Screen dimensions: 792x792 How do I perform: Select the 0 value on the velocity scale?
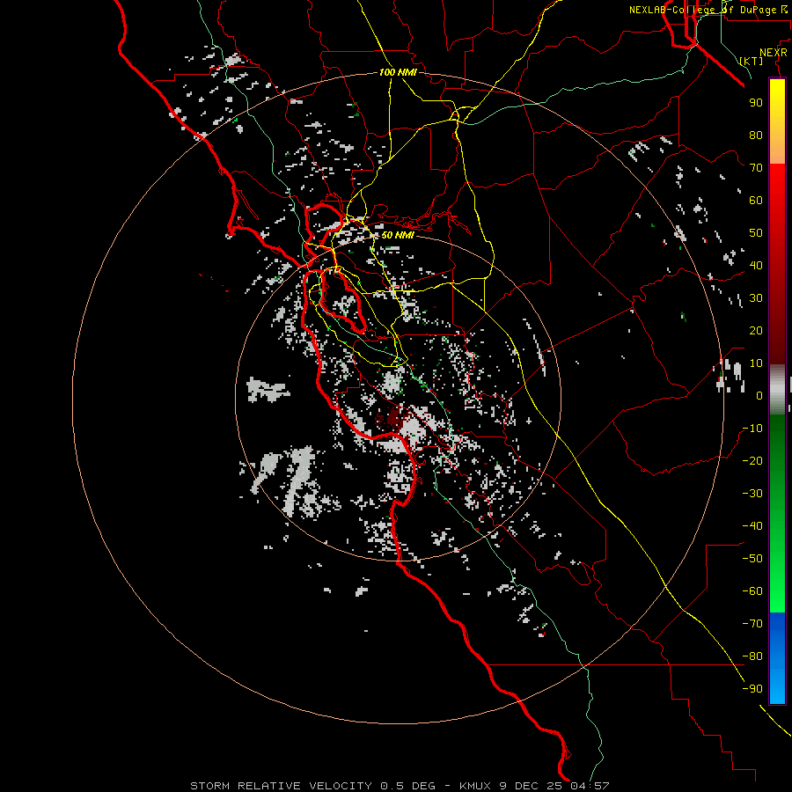(x=759, y=395)
